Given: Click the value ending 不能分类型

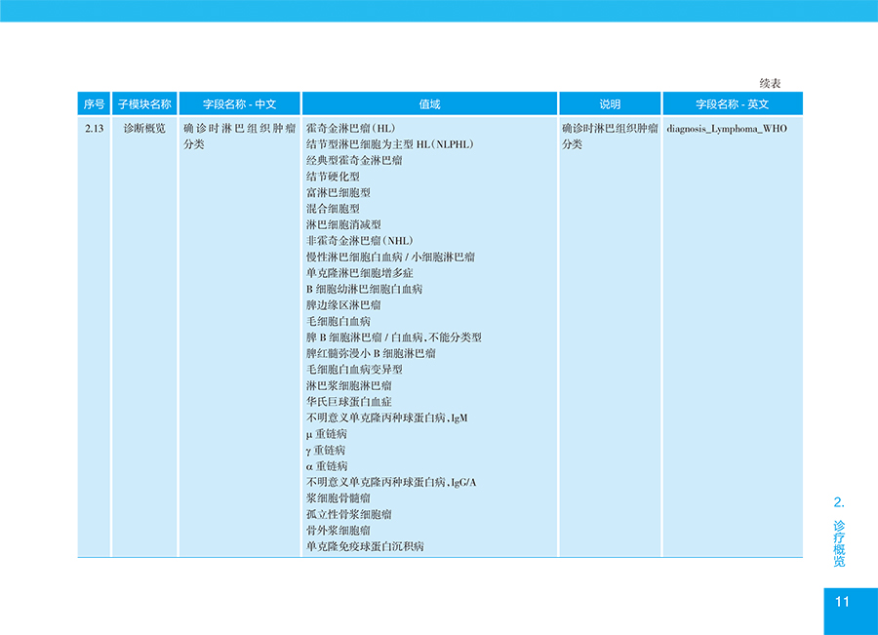Looking at the screenshot, I should coord(394,337).
